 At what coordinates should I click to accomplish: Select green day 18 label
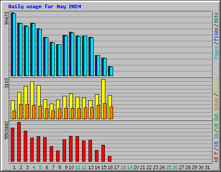123,167
